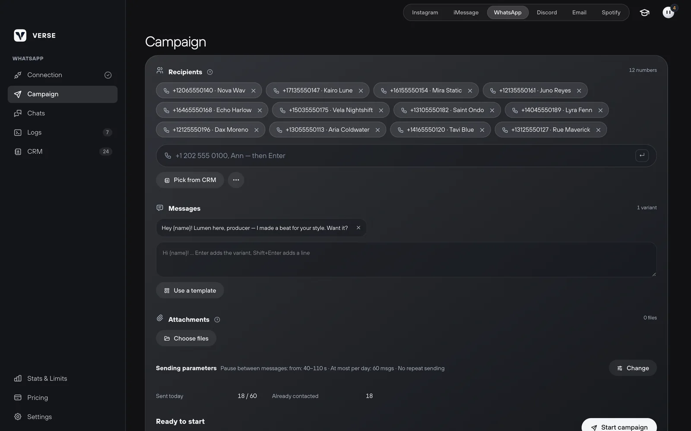Go to Pricing page
Screen dimensions: 691x431
coord(63,397)
